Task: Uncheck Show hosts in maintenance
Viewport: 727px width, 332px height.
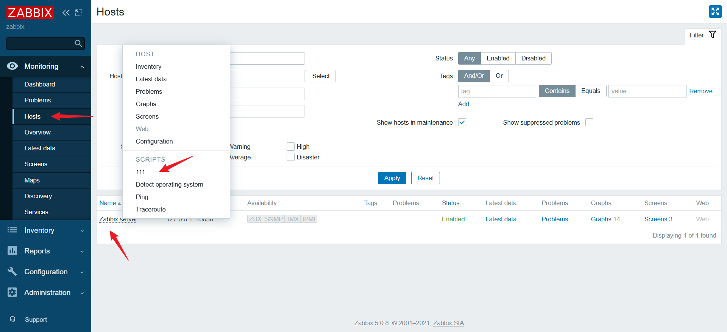Action: [x=462, y=122]
